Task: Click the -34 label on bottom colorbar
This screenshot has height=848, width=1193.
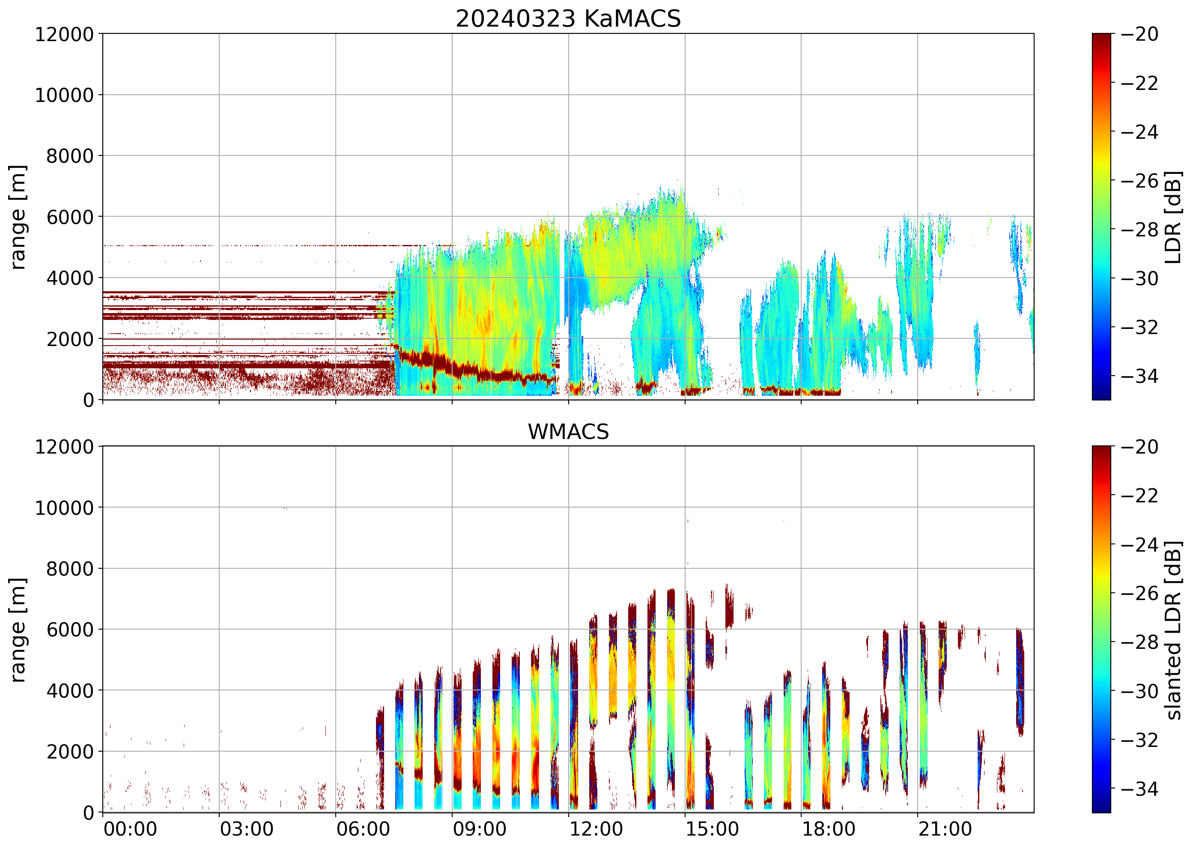Action: pos(1139,788)
